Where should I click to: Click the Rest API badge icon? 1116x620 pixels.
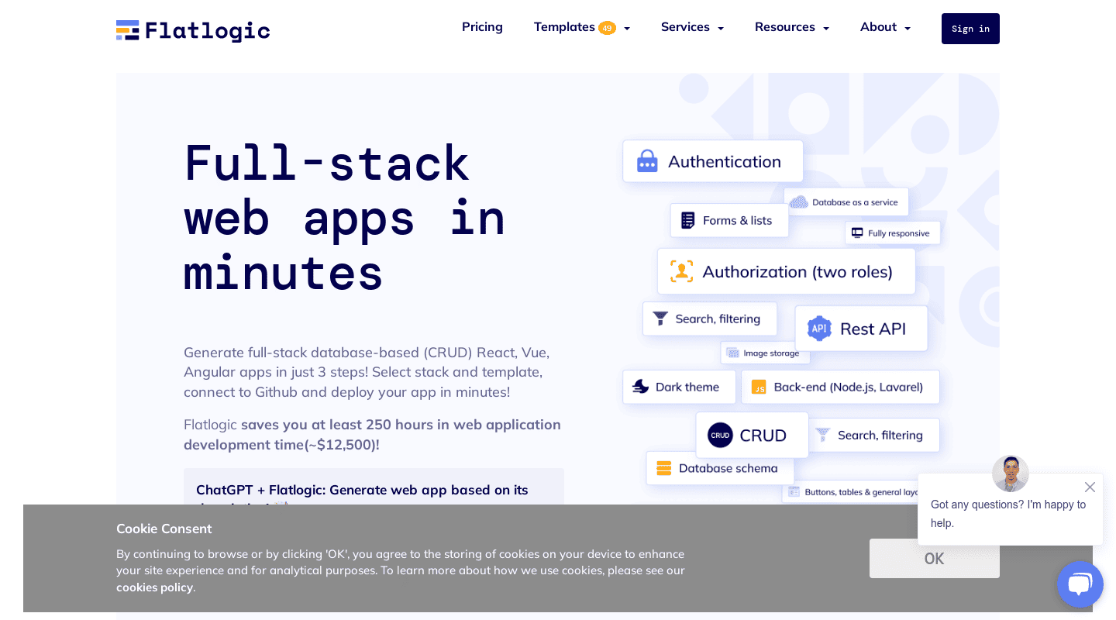[819, 329]
